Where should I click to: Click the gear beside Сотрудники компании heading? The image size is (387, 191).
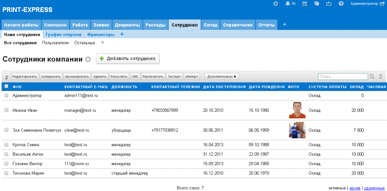[x=88, y=59]
